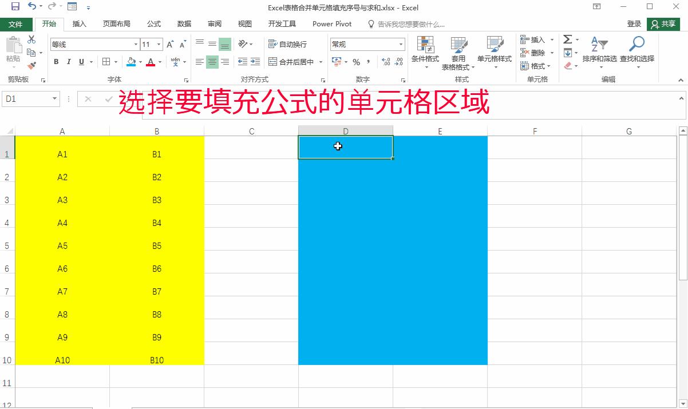Switch to the 插入 ribbon tab
This screenshot has width=688, height=409.
pos(79,24)
